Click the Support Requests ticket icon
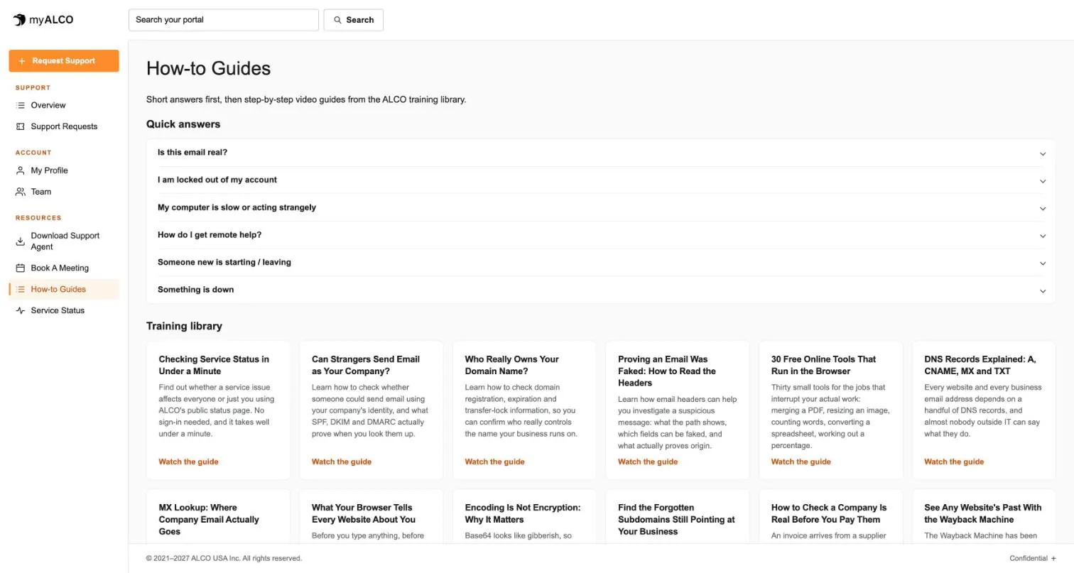This screenshot has height=573, width=1074. [21, 126]
